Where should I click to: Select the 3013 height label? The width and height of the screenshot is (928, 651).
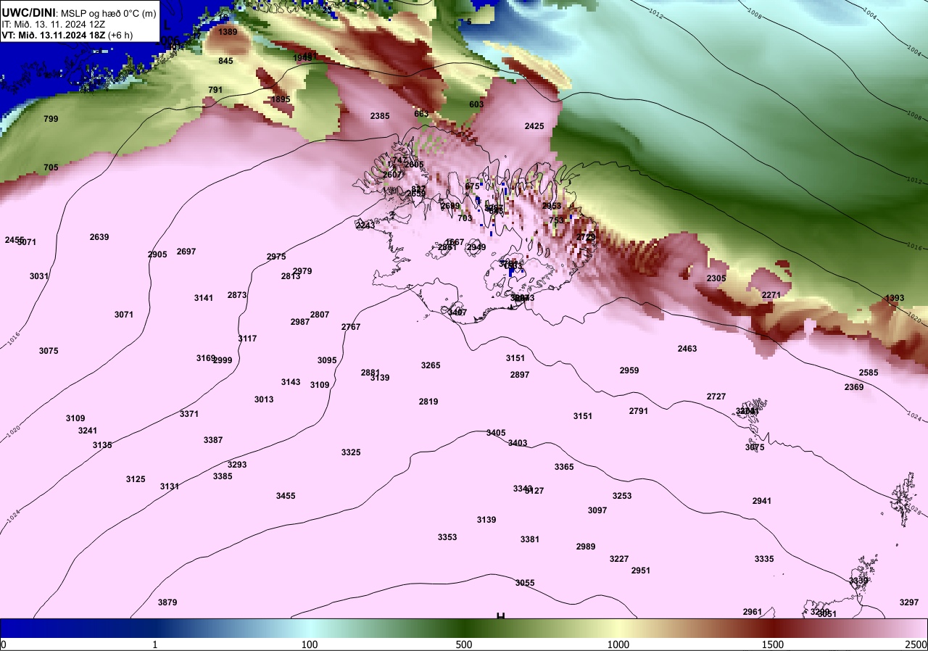tap(264, 399)
